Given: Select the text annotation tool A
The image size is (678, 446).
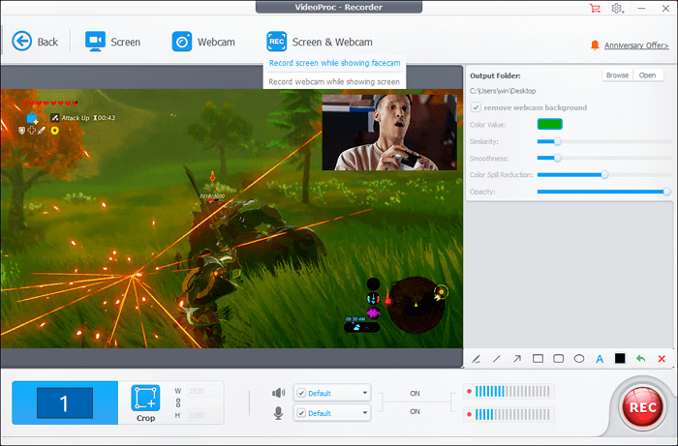Looking at the screenshot, I should 600,359.
